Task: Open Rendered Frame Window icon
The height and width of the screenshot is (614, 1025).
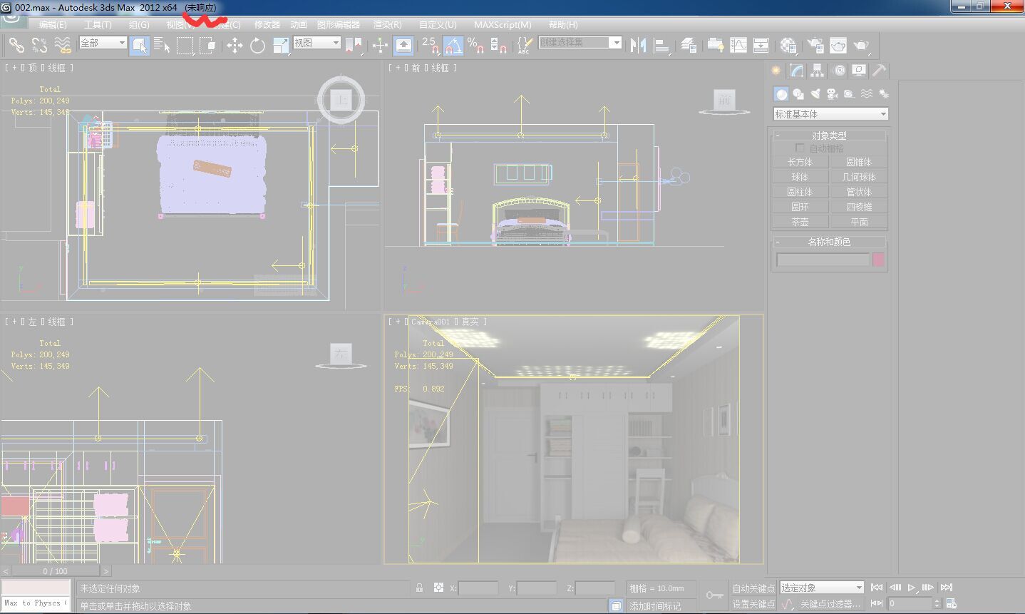Action: pos(838,46)
